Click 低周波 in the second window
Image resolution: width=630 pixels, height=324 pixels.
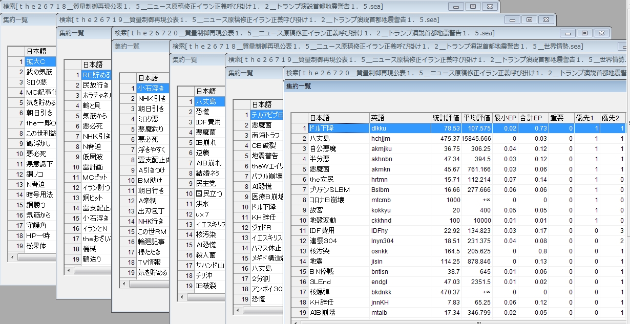point(96,157)
